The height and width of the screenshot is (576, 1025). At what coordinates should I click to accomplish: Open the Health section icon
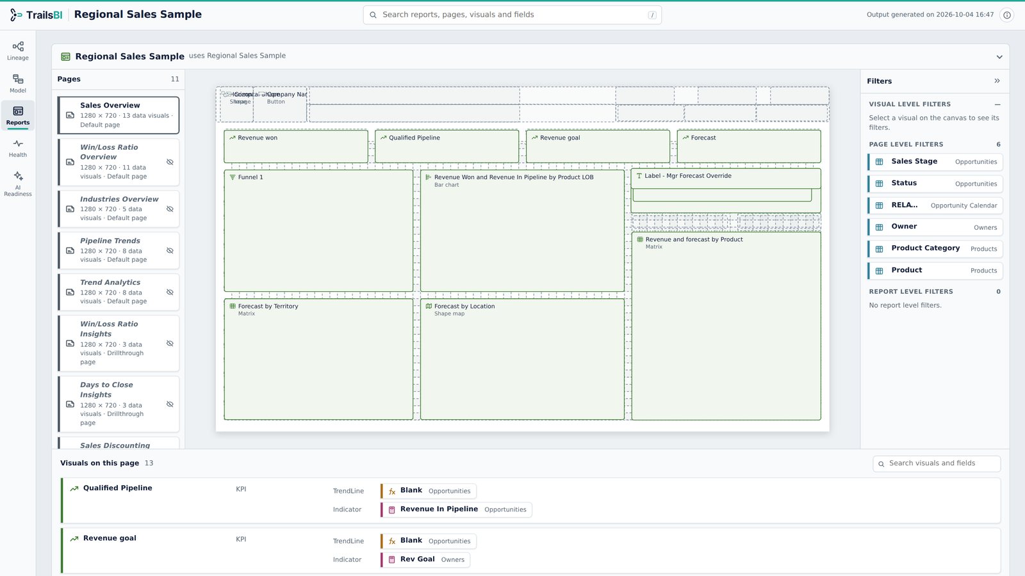[18, 148]
